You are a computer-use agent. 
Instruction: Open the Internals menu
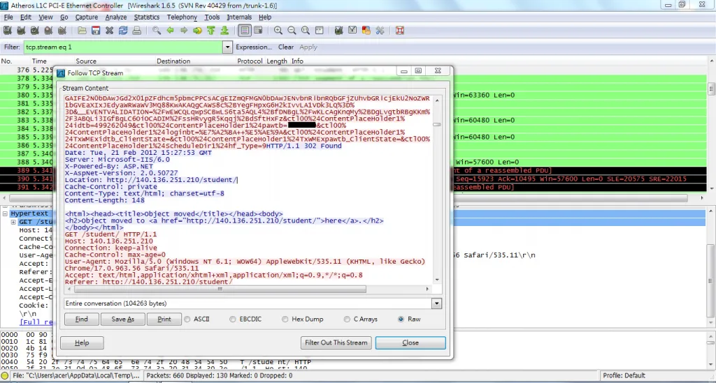click(x=239, y=17)
